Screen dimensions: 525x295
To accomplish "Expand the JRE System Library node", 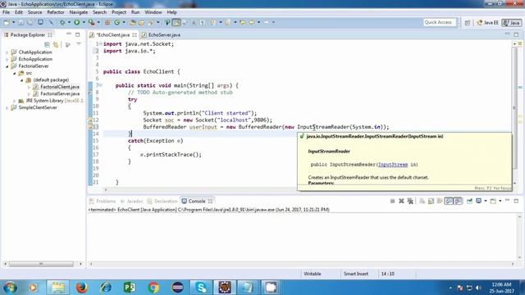I will pyautogui.click(x=15, y=101).
